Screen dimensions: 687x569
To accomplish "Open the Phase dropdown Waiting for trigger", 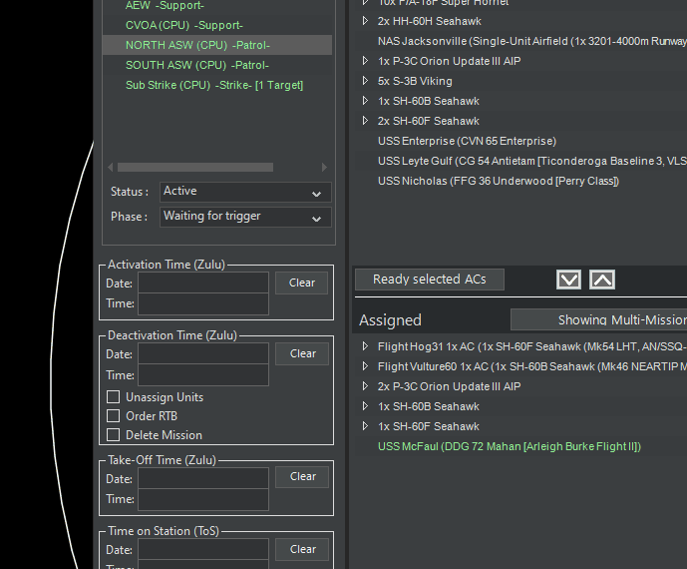I will 245,217.
